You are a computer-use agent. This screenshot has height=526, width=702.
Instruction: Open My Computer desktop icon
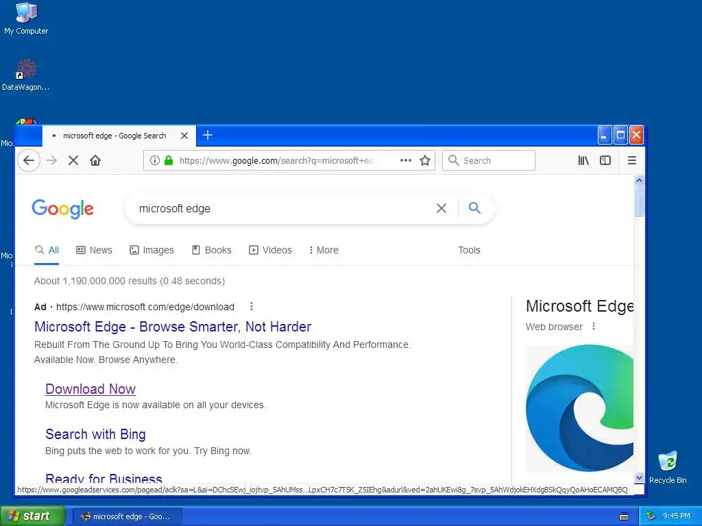(x=26, y=18)
